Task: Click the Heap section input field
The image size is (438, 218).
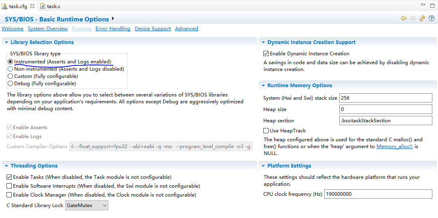Action: click(385, 121)
